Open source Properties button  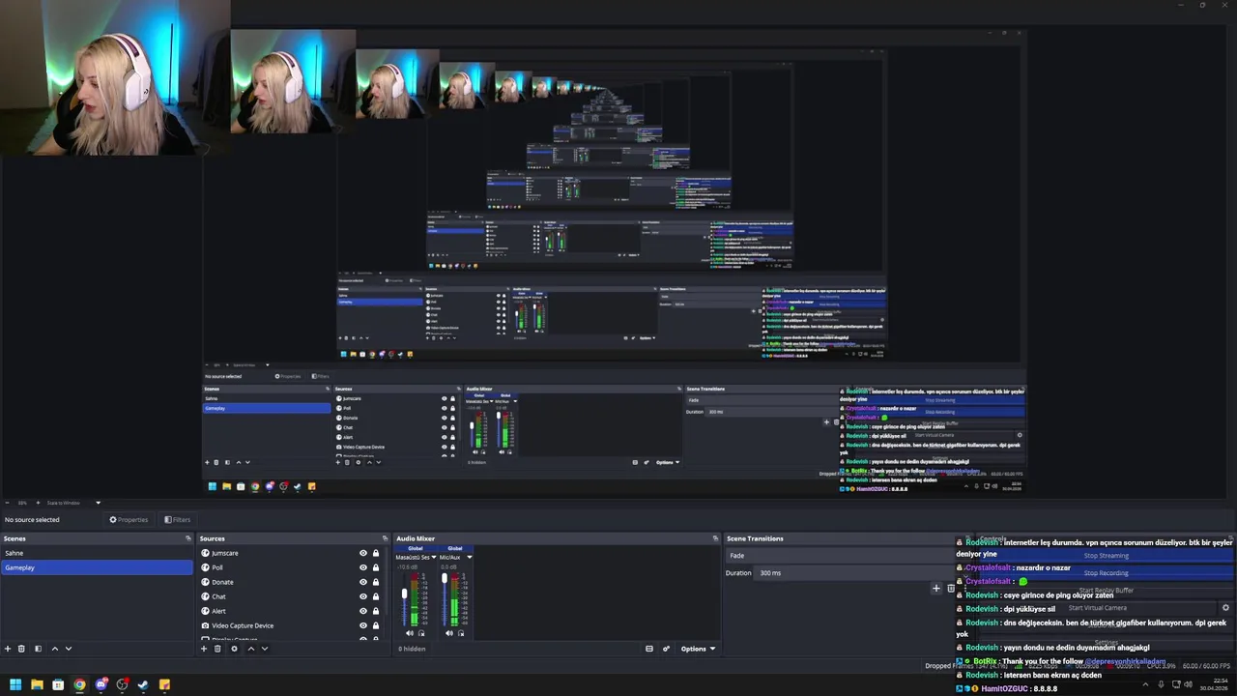(x=129, y=519)
